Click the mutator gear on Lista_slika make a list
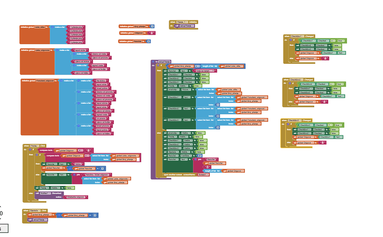Image resolution: width=383 pixels, height=237 pixels. click(x=52, y=27)
